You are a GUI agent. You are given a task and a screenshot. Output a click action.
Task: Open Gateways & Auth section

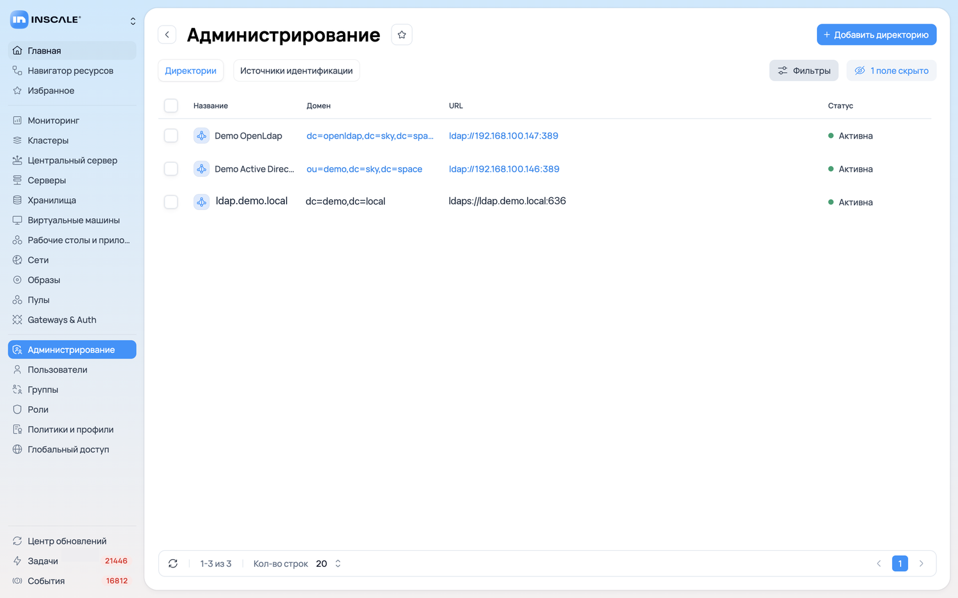[x=72, y=320]
